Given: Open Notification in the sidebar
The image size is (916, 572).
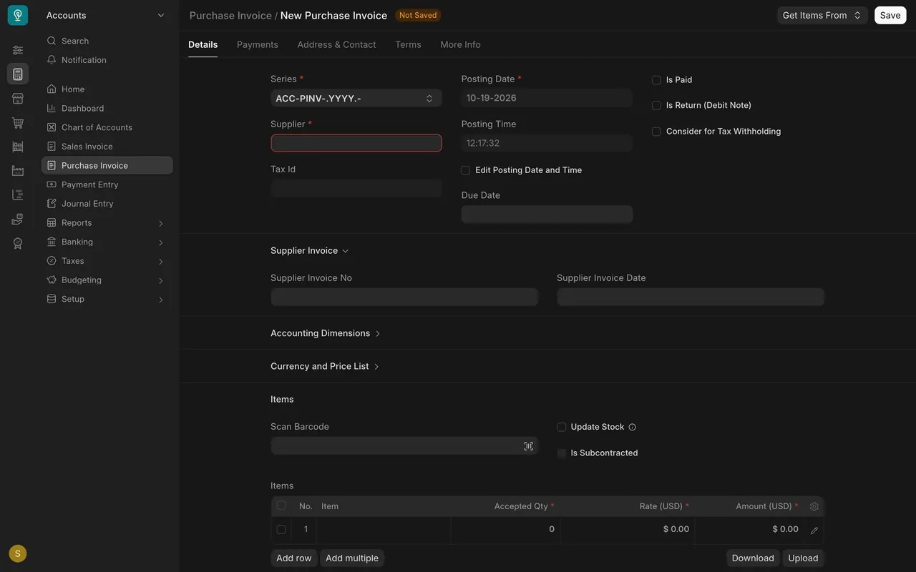Looking at the screenshot, I should coord(107,60).
